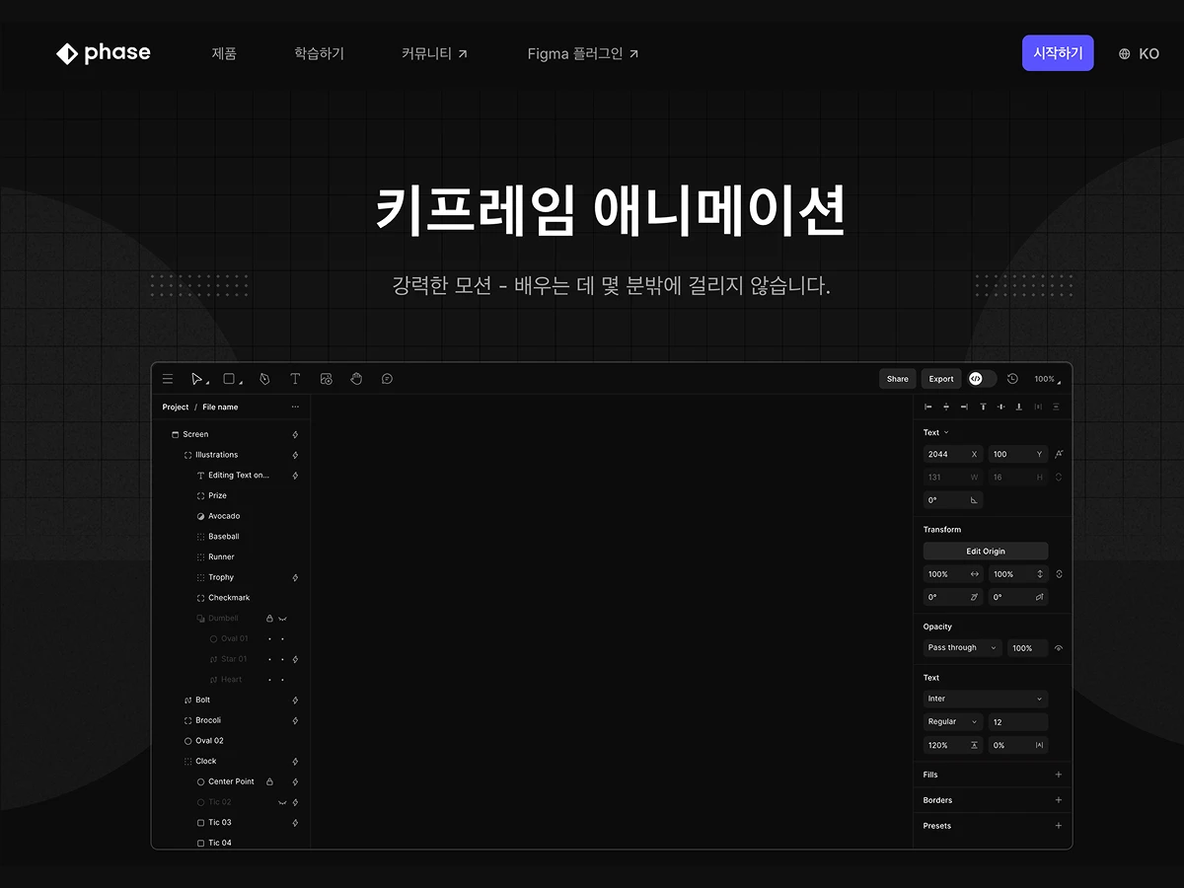Click the Align left icon
Viewport: 1184px width, 888px height.
pos(927,407)
